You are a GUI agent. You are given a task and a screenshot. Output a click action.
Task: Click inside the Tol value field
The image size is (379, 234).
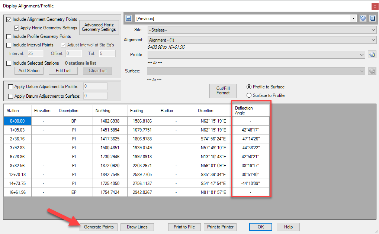107,53
